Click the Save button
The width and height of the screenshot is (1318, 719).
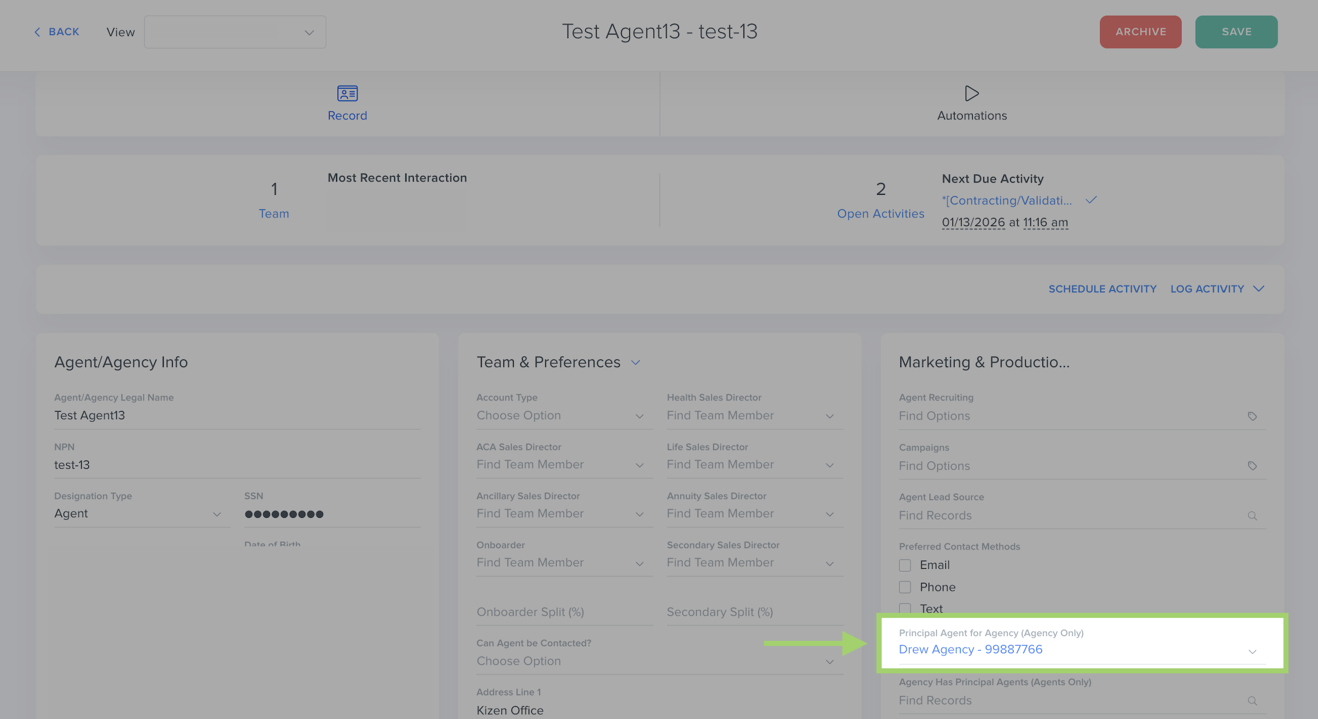point(1236,32)
